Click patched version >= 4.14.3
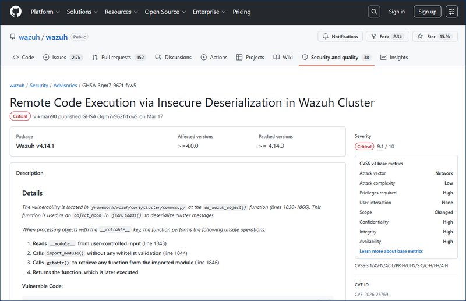 271,146
